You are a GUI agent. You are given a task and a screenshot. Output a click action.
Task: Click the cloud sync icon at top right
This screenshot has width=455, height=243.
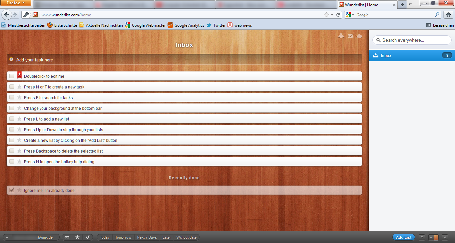tap(359, 36)
